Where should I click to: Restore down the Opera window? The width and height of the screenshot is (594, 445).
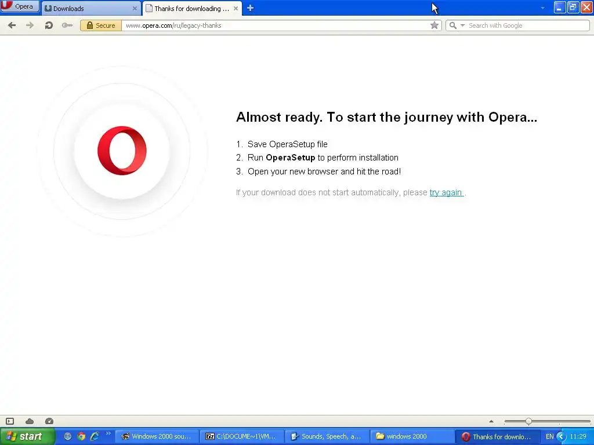[x=573, y=7]
